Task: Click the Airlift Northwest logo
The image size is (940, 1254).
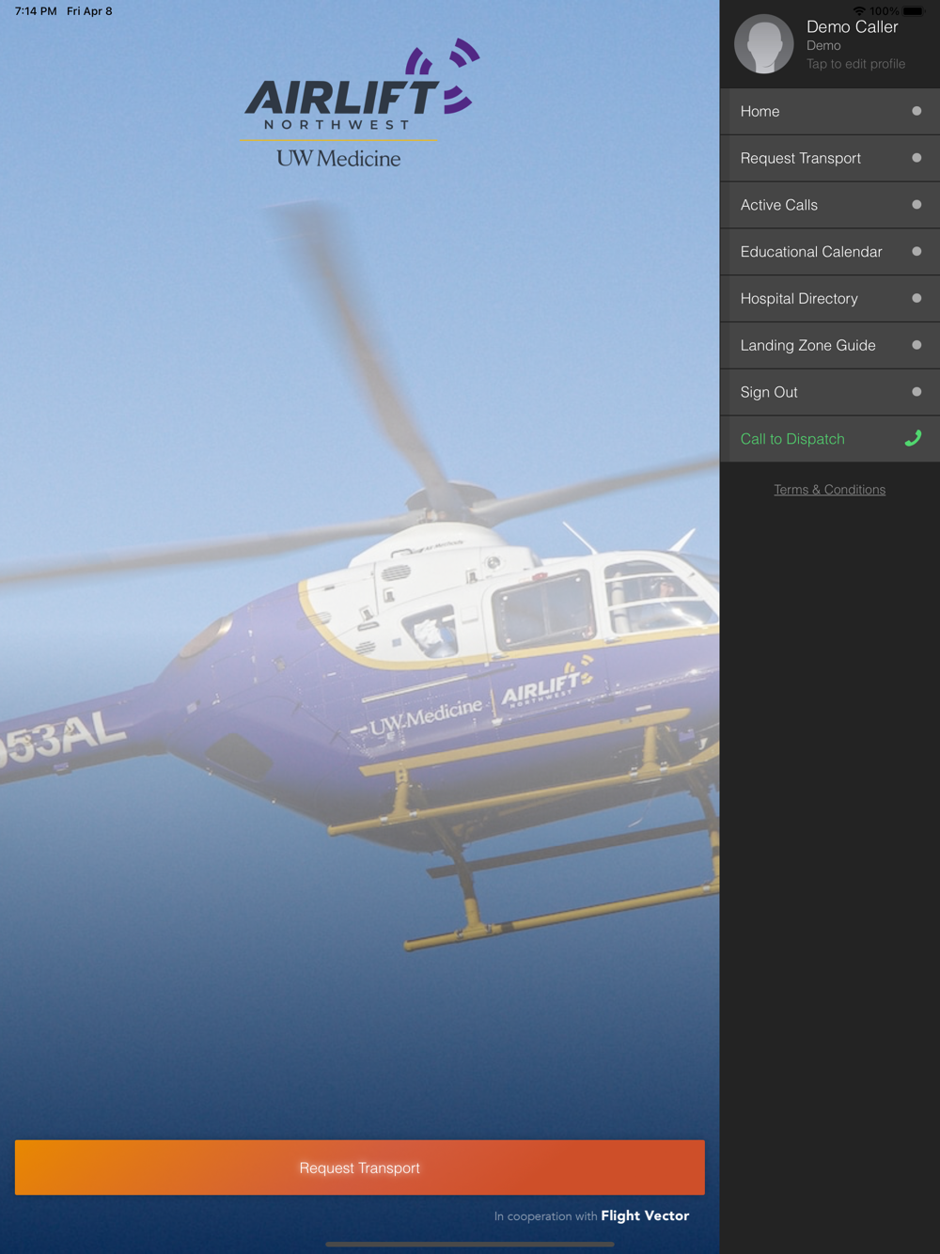Action: pyautogui.click(x=362, y=86)
